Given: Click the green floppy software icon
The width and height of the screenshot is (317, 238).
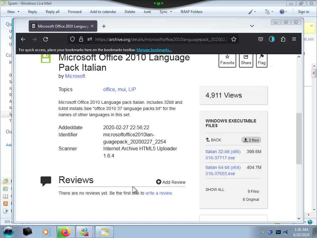Looking at the screenshot, I should [x=46, y=59].
